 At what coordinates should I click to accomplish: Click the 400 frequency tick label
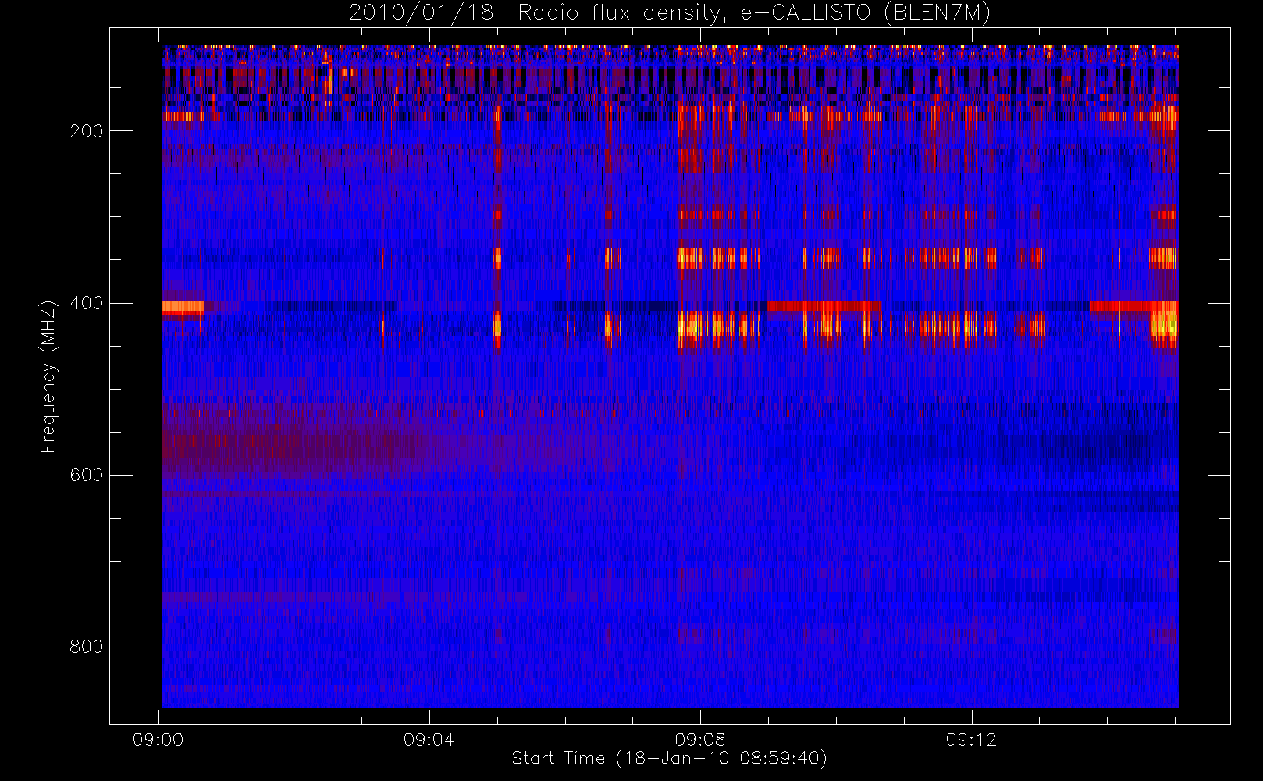[x=86, y=303]
